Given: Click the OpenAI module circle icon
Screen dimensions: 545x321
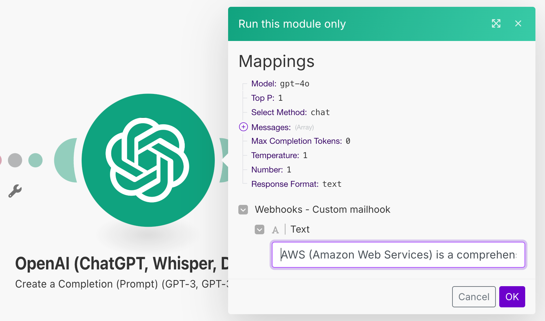Looking at the screenshot, I should click(x=148, y=160).
